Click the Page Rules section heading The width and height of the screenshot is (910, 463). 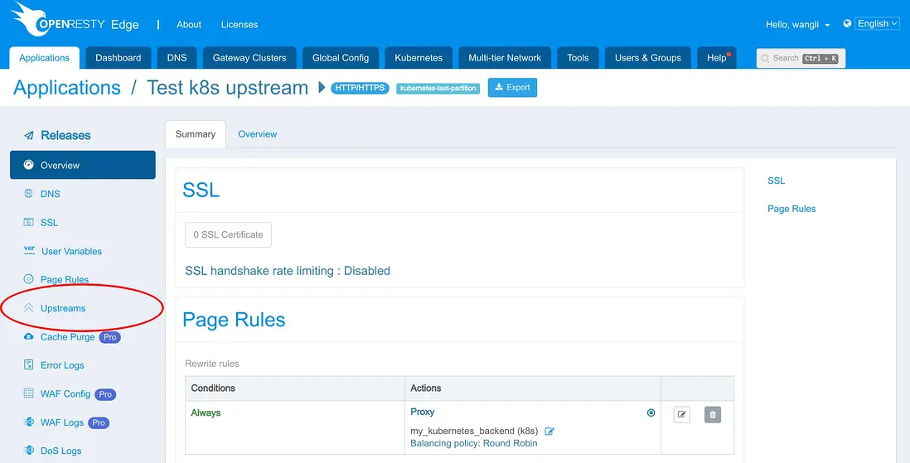point(234,320)
